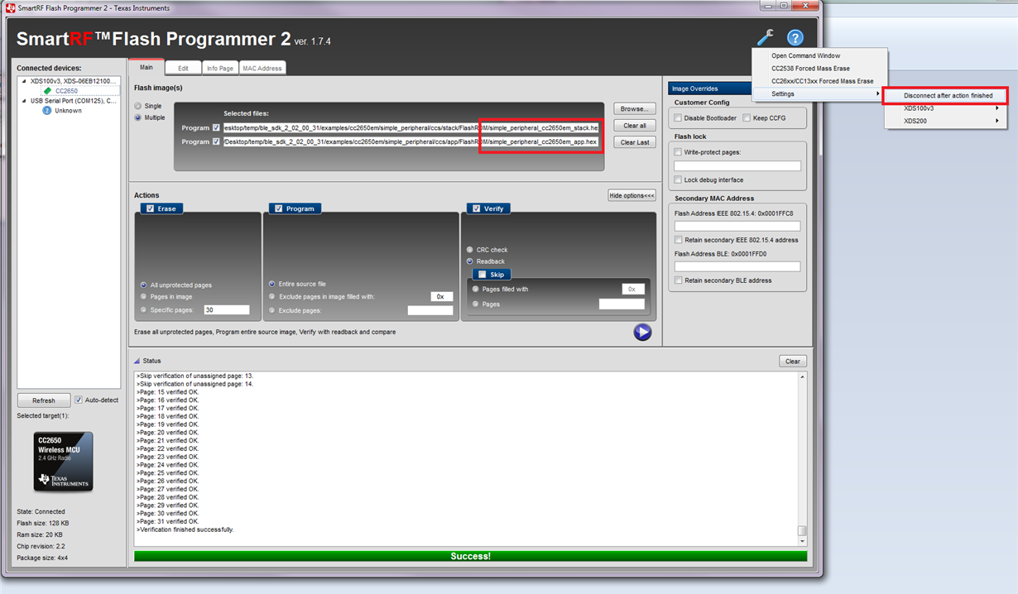Screen dimensions: 1018x594
Task: Enable Write-protect pages checkbox
Action: pyautogui.click(x=679, y=152)
